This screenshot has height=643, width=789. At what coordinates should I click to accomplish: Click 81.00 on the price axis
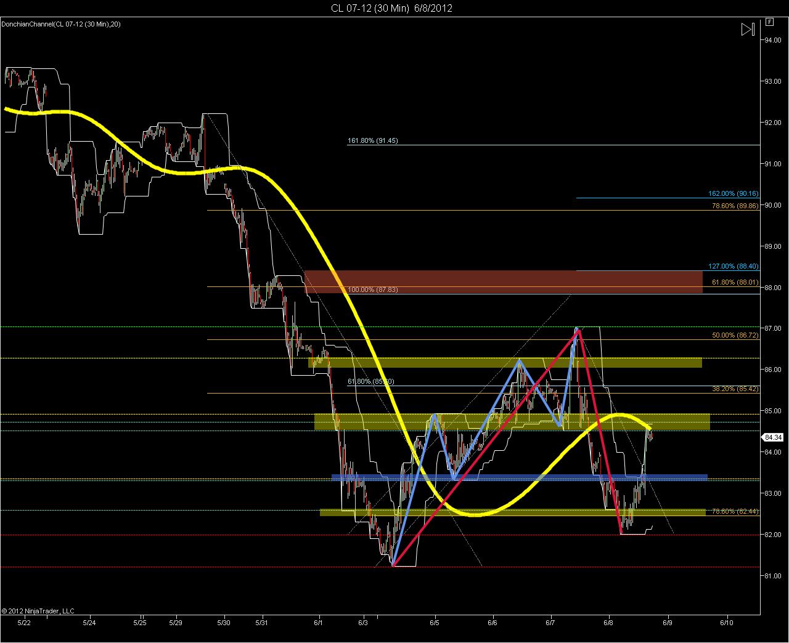tap(773, 576)
